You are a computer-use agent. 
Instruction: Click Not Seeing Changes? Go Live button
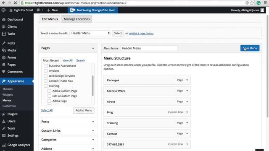(93, 10)
